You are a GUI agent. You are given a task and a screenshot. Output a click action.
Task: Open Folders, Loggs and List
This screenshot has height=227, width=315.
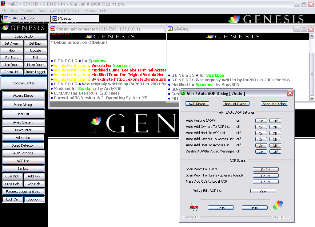(x=23, y=192)
